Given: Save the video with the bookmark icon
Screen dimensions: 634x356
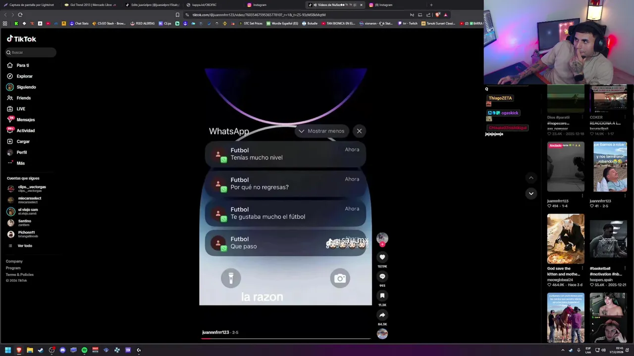Looking at the screenshot, I should click(382, 296).
